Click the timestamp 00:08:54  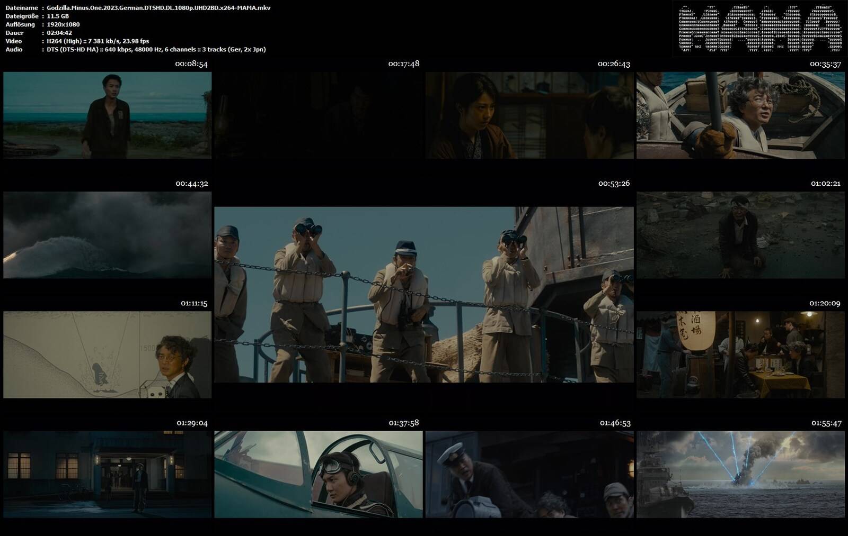click(x=191, y=64)
